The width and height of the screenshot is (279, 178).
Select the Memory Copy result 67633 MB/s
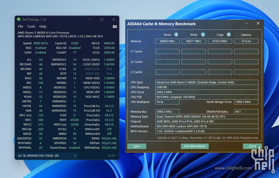(220, 41)
